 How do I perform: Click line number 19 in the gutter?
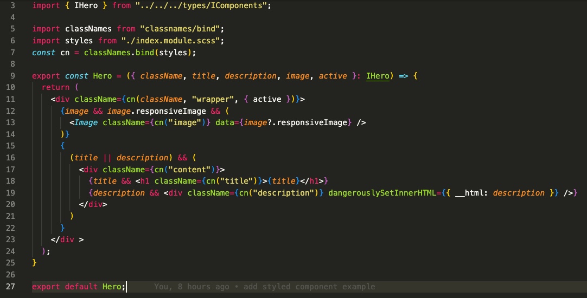pos(10,193)
